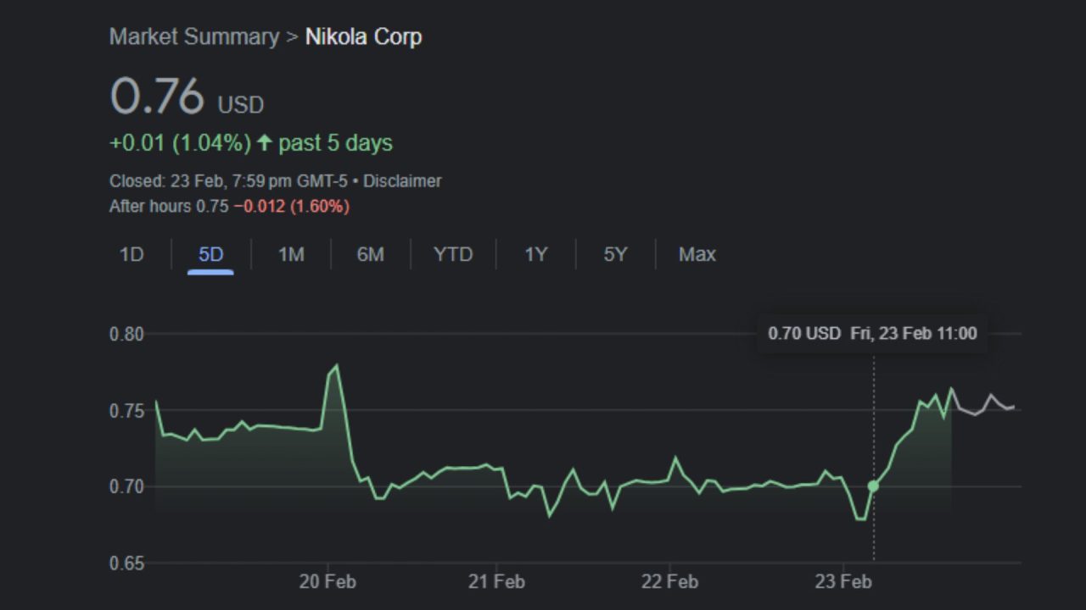
Task: Click the 'past 5 days' label
Action: point(335,143)
